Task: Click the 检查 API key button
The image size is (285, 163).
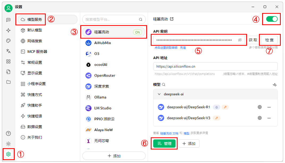Action: coord(269,40)
